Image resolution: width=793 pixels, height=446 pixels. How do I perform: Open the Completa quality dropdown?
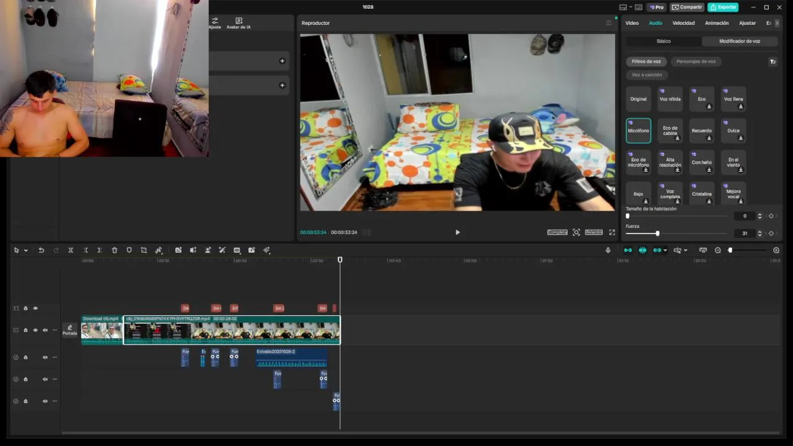pos(557,232)
